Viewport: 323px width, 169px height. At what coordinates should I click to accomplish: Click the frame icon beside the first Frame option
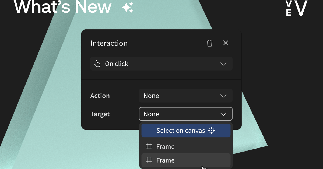click(149, 146)
